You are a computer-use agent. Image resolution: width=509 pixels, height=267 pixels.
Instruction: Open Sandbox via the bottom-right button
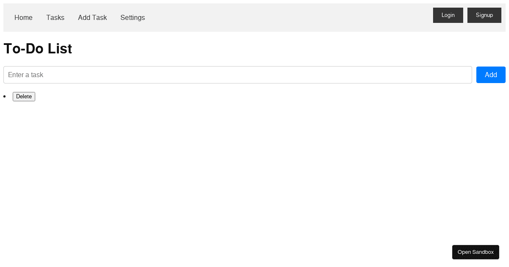pos(475,252)
